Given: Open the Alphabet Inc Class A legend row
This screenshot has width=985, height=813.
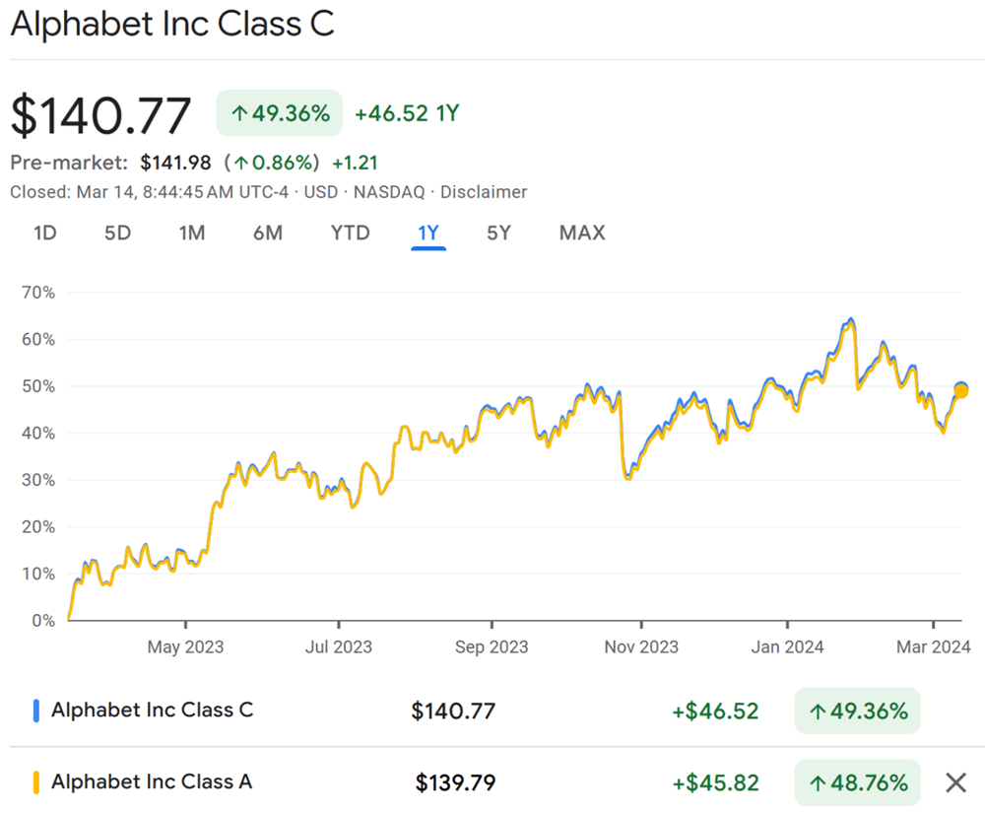Looking at the screenshot, I should coord(152,782).
